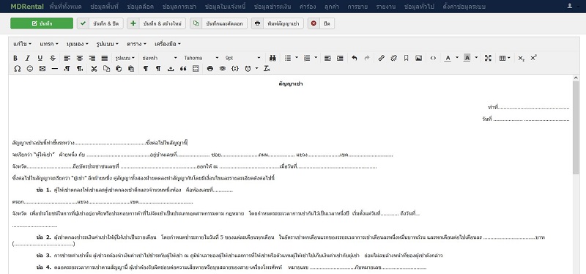Image resolution: width=586 pixels, height=274 pixels.
Task: Insert an anchor bookmark
Action: click(407, 58)
